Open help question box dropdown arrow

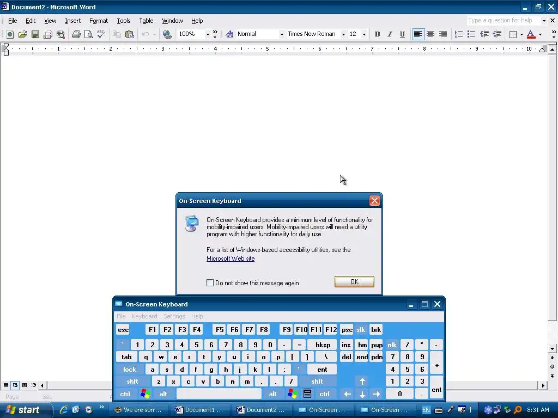coord(544,21)
